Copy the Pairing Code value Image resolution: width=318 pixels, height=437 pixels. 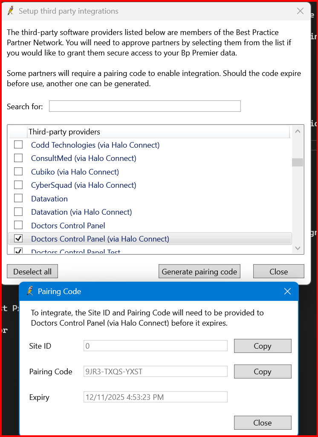pyautogui.click(x=263, y=371)
